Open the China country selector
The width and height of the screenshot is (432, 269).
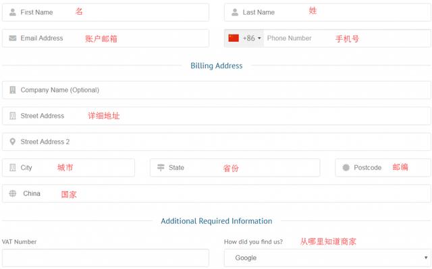tap(216, 193)
